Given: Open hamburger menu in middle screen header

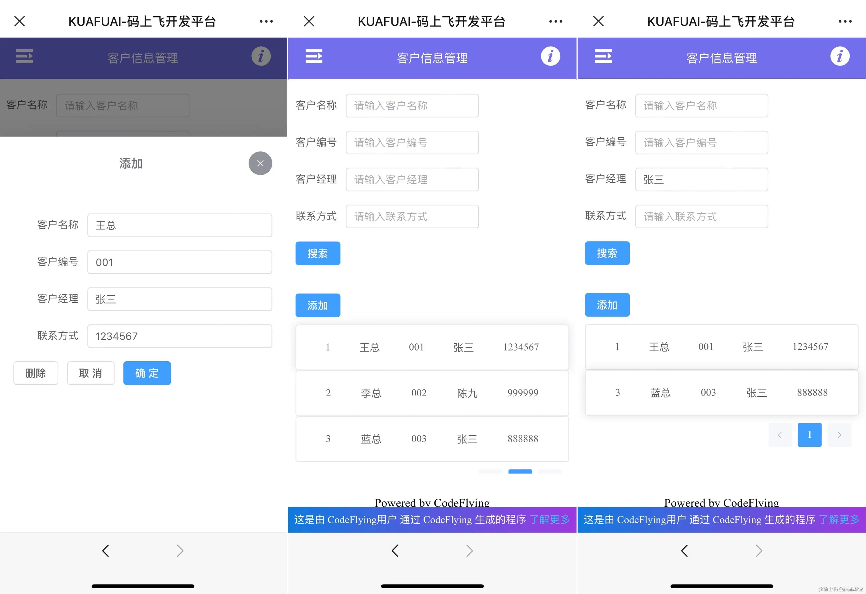Looking at the screenshot, I should click(314, 56).
